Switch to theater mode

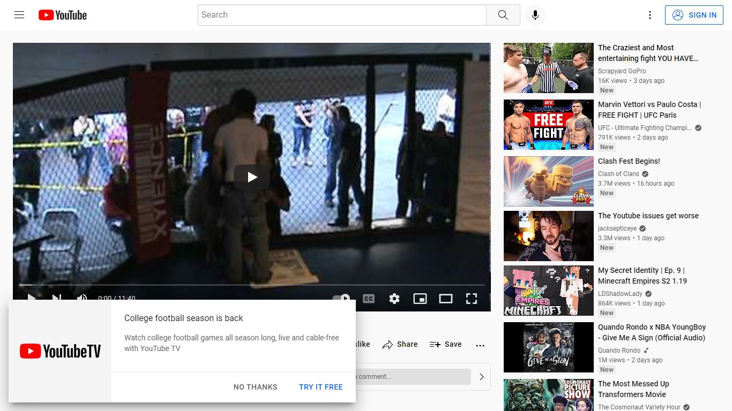446,299
